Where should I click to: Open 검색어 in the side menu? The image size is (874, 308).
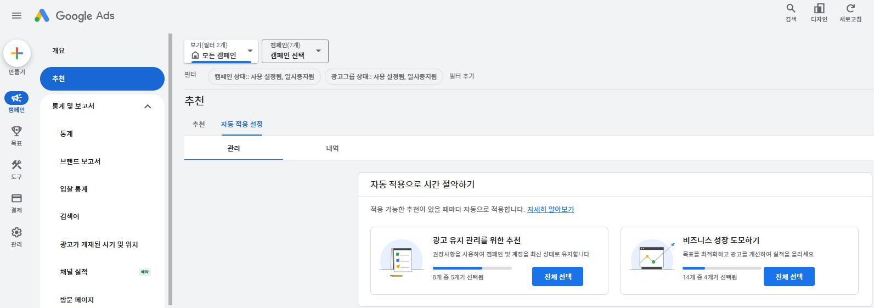click(x=70, y=217)
